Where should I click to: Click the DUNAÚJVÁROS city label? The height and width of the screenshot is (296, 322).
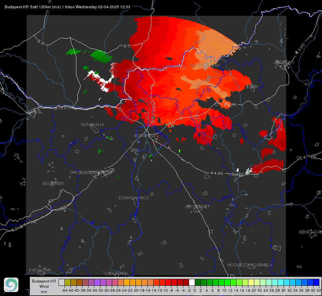point(134,198)
